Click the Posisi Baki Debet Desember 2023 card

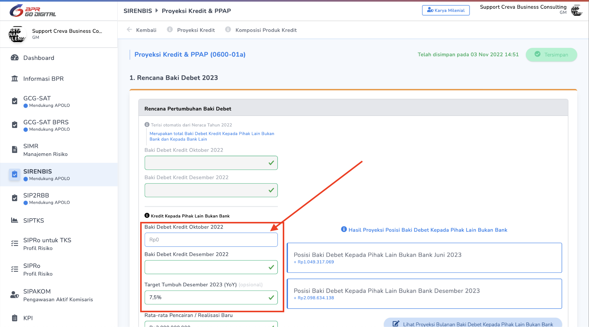click(424, 294)
